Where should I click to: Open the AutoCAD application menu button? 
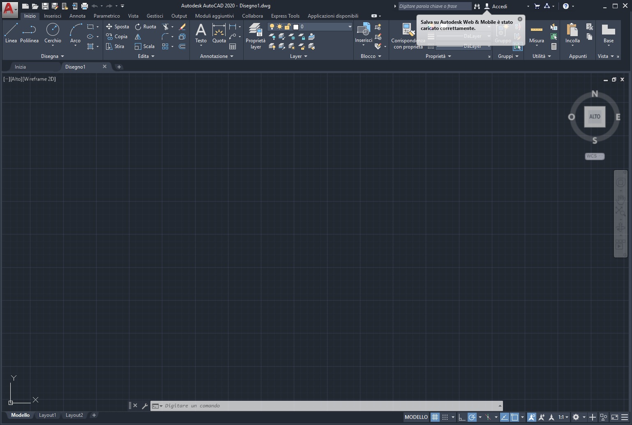(x=10, y=9)
